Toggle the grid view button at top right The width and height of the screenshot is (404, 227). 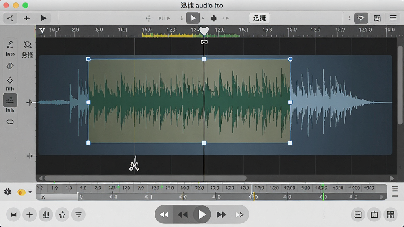(x=377, y=18)
